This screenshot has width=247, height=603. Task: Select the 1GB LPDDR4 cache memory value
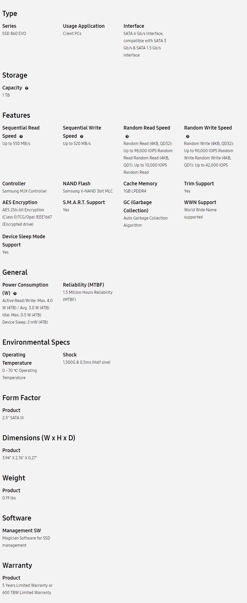tap(135, 191)
